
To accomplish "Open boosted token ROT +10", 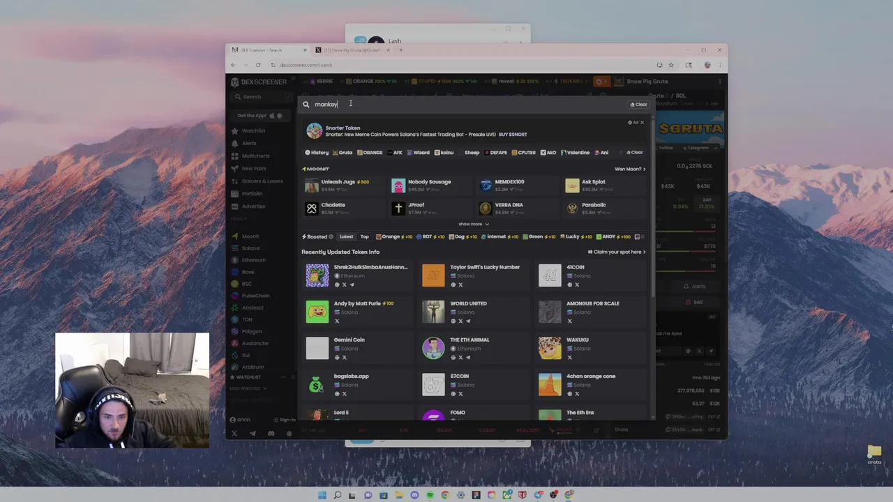I will (429, 237).
